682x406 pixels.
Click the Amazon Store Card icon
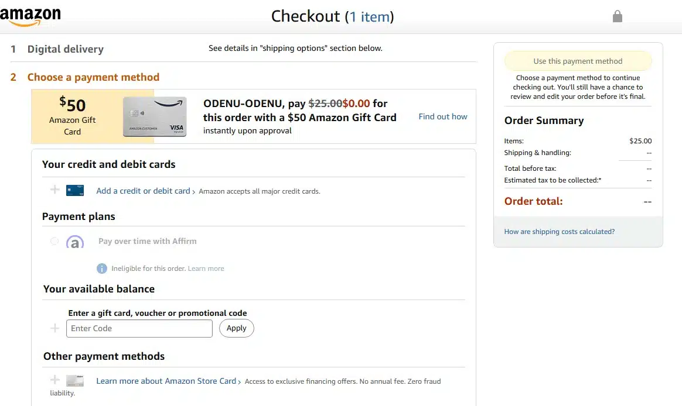pos(75,381)
